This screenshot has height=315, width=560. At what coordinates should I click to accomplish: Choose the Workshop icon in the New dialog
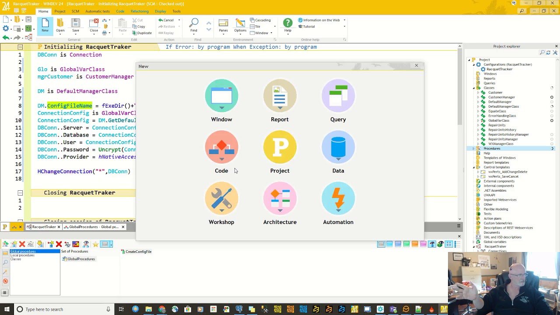(x=221, y=199)
